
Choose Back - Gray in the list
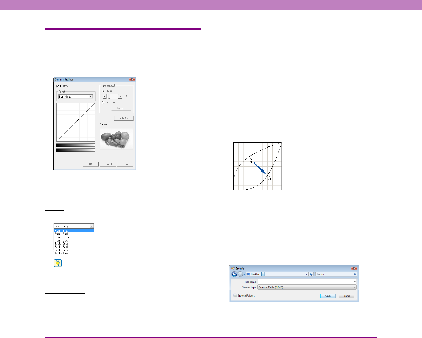[74, 244]
